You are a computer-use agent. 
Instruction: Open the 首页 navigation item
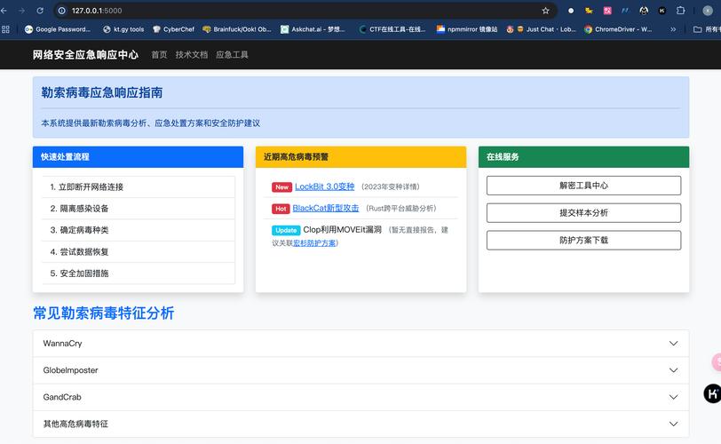[159, 54]
